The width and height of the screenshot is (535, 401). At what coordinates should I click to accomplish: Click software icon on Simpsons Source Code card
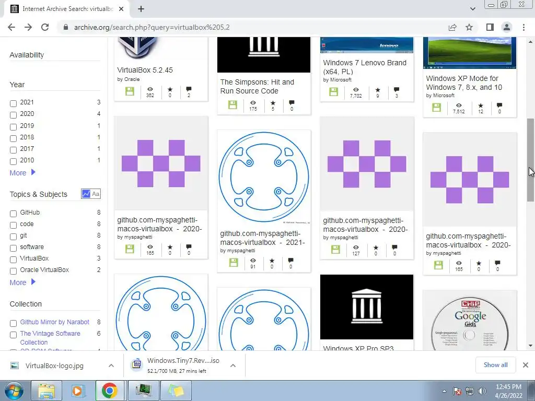[232, 104]
